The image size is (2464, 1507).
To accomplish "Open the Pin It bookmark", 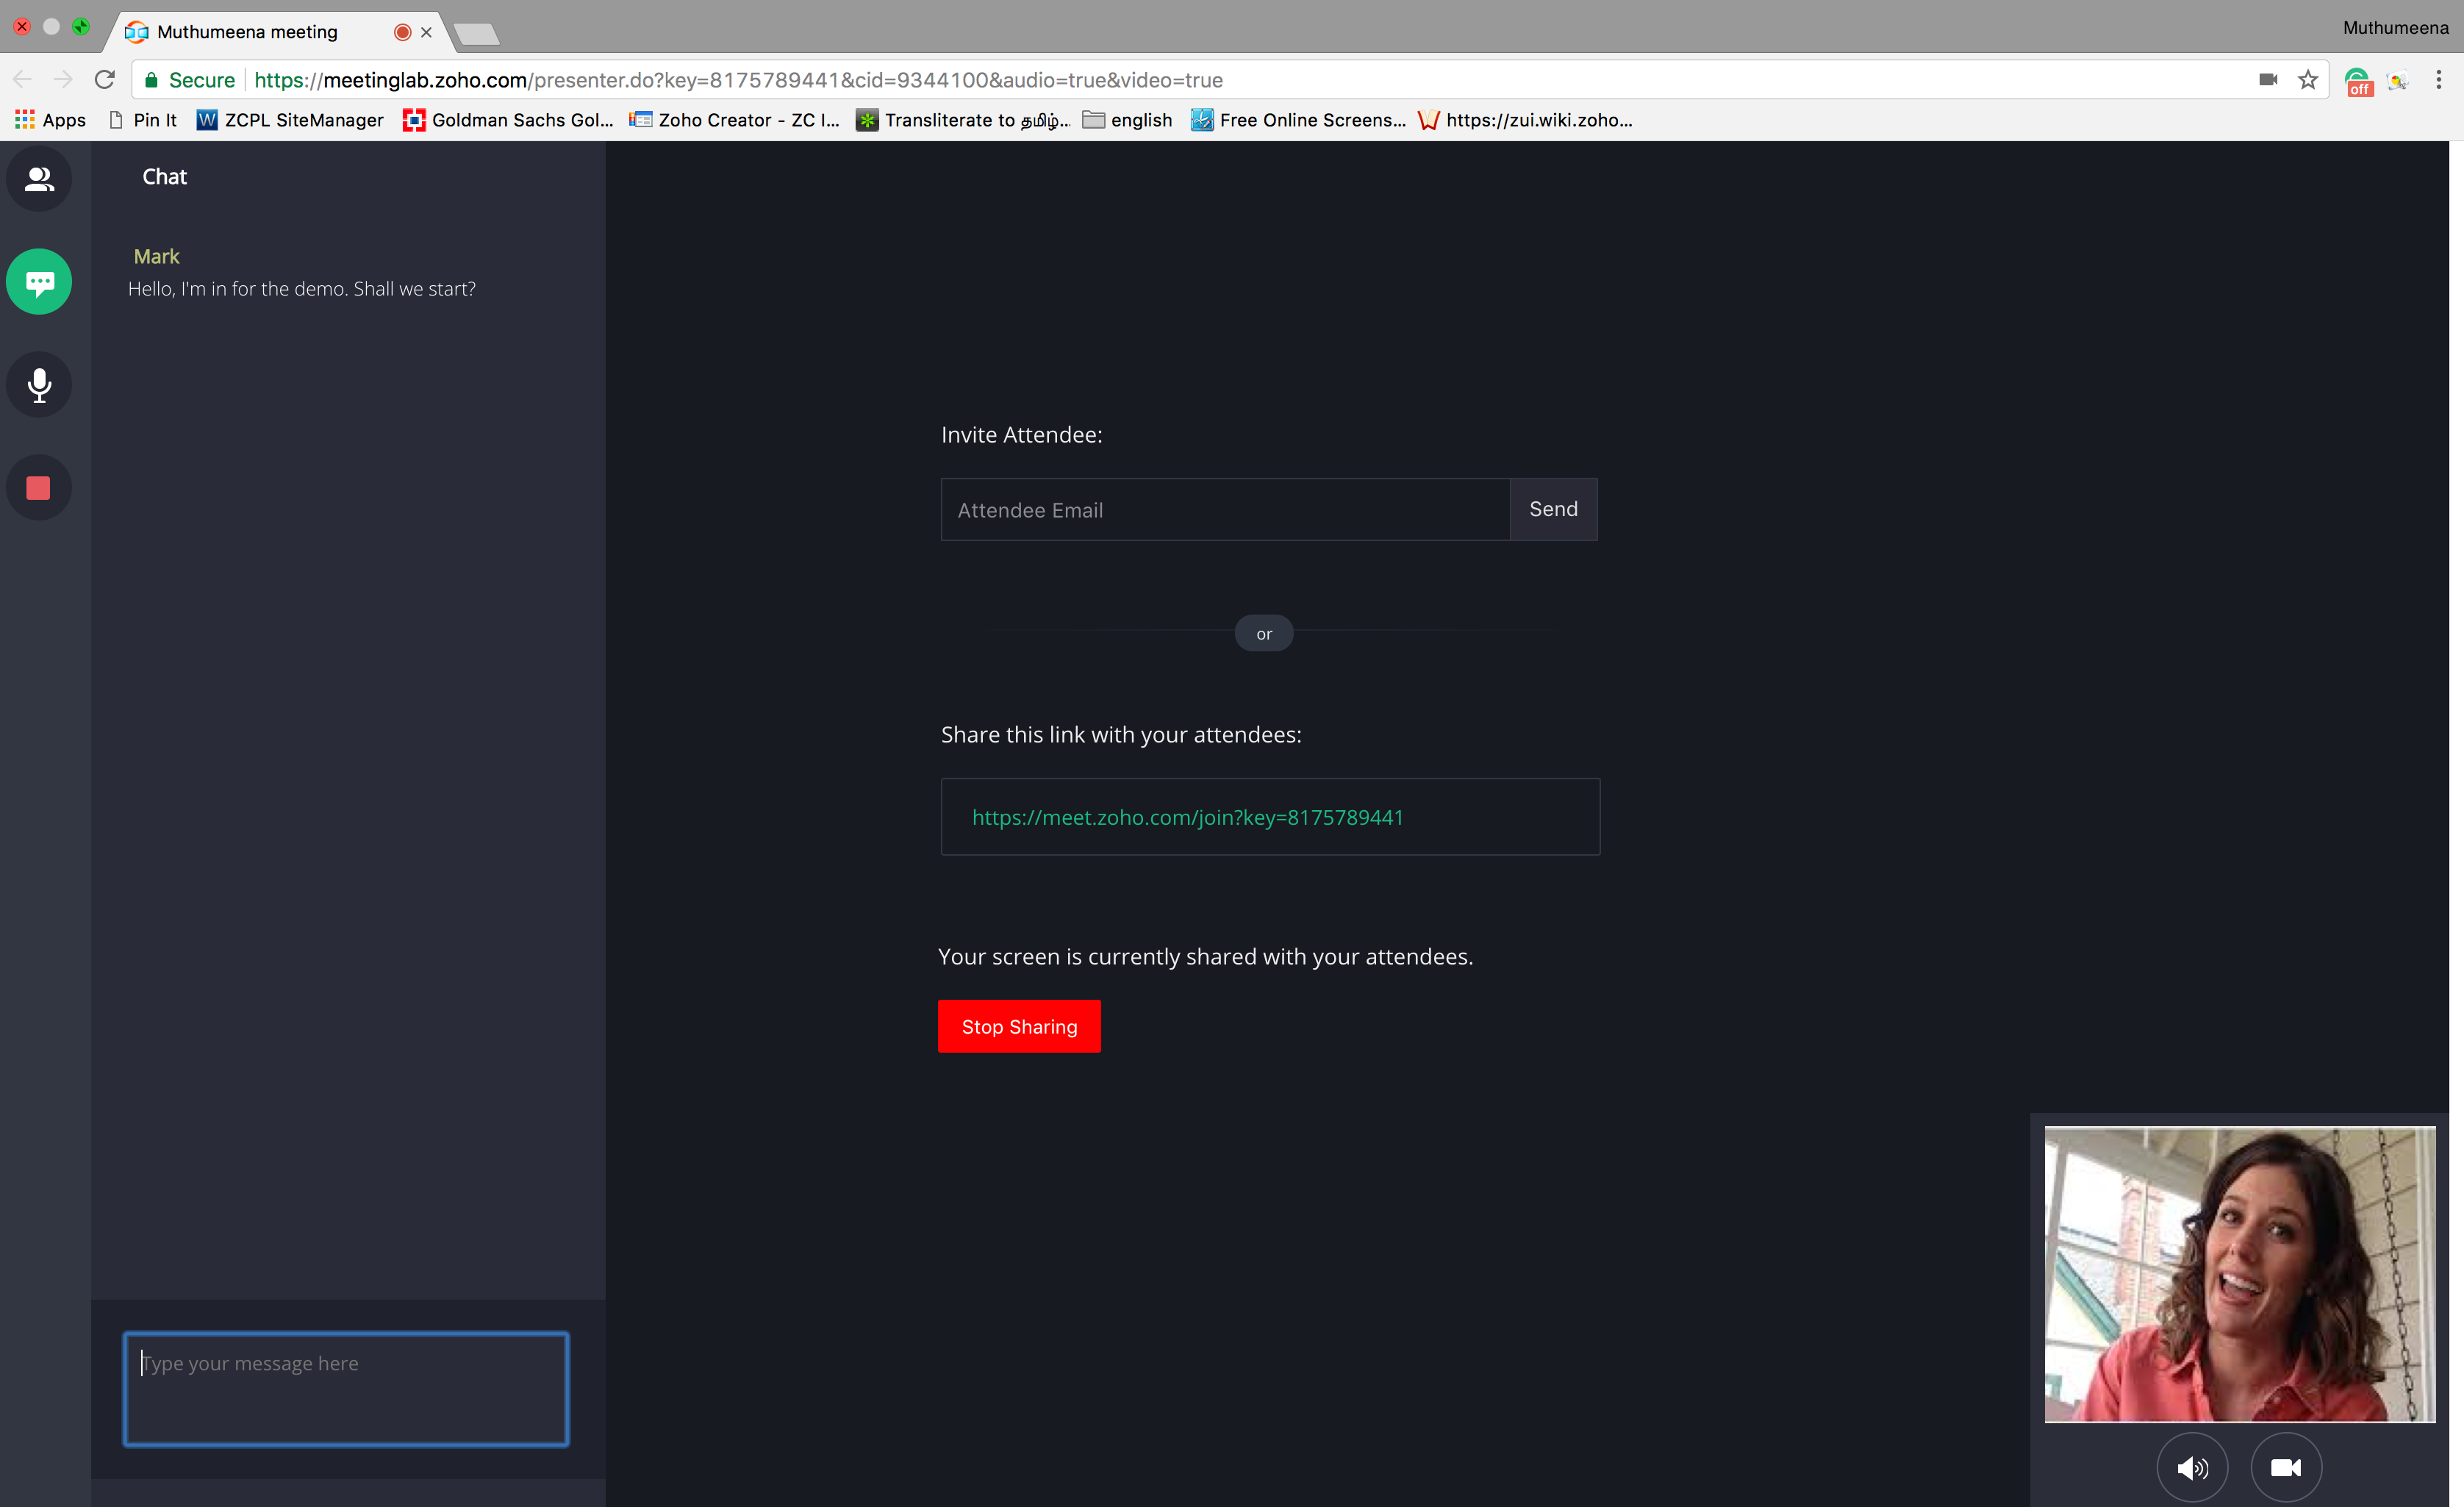I will click(x=142, y=120).
